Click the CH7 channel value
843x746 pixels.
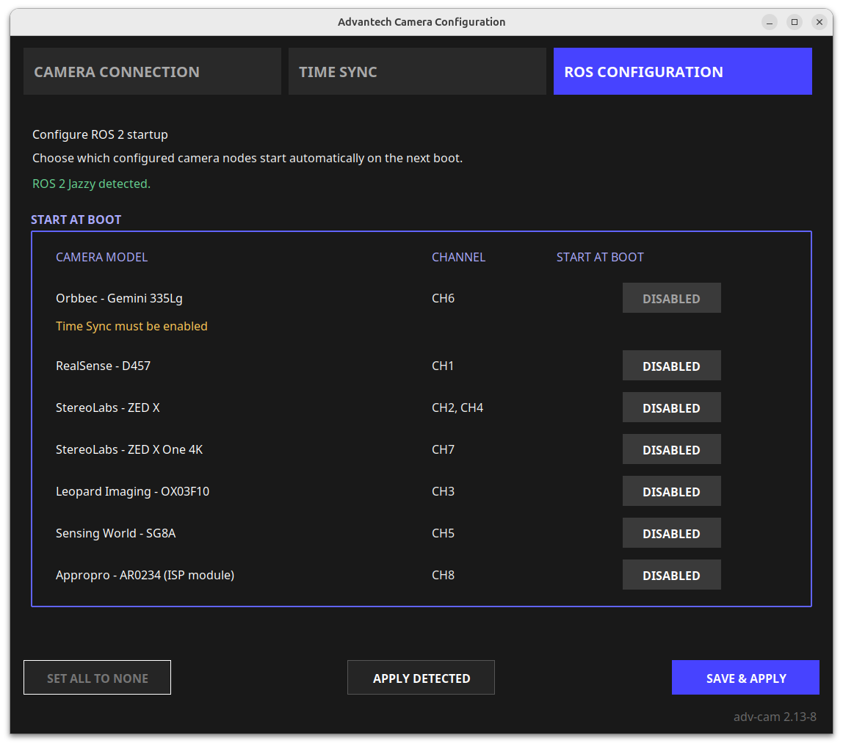[443, 450]
